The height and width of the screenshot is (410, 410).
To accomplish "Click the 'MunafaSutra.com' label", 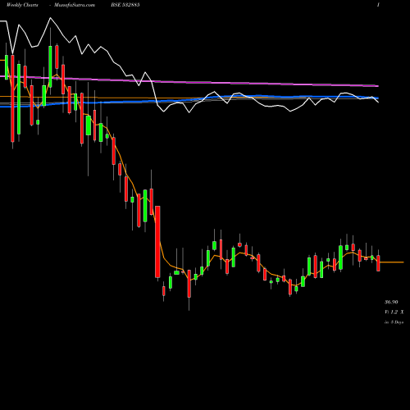I will (75, 5).
